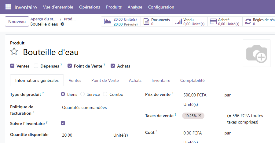Switch to the Achats tab

[135, 80]
